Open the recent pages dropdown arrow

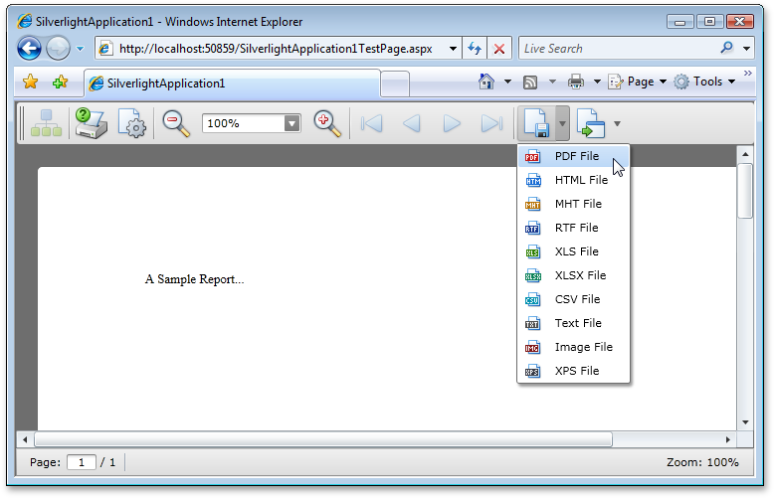click(x=80, y=49)
